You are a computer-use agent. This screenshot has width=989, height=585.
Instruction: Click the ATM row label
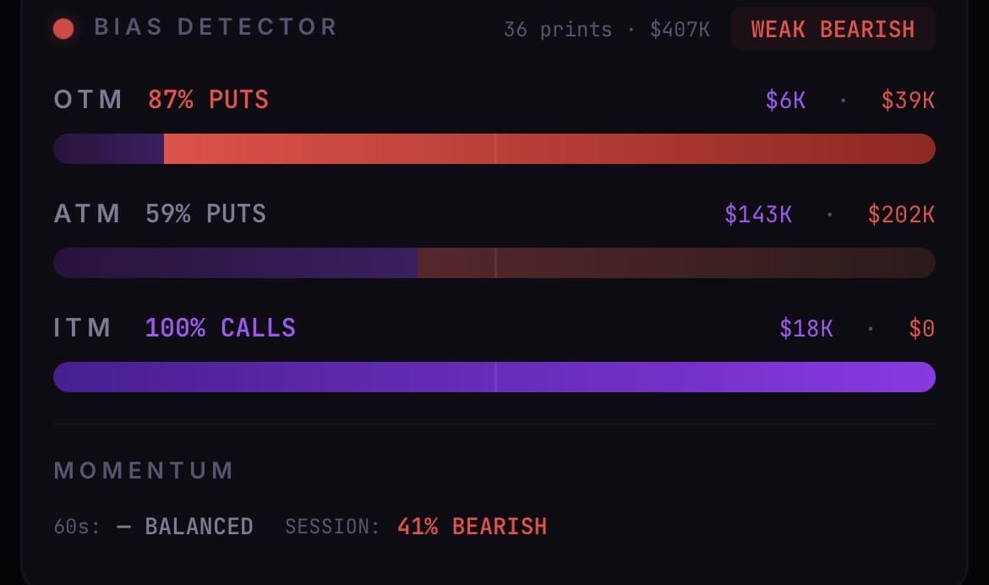87,214
